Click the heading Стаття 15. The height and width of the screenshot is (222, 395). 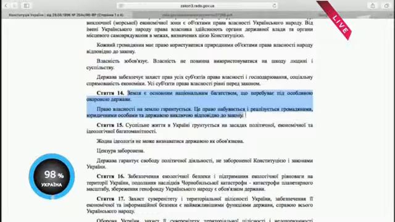coord(110,125)
